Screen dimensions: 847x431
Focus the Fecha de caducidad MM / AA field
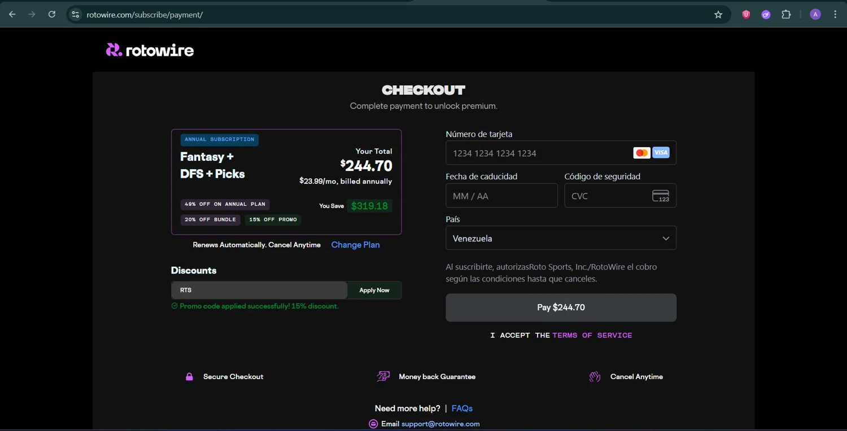pos(501,196)
